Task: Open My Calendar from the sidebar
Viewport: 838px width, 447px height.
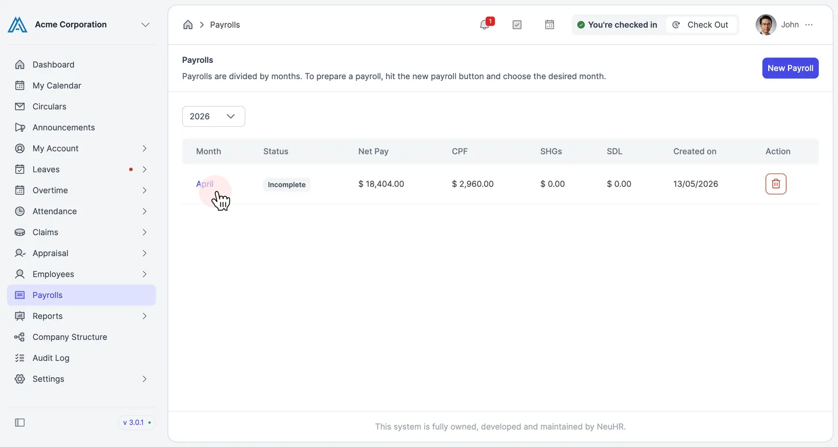Action: [81, 86]
